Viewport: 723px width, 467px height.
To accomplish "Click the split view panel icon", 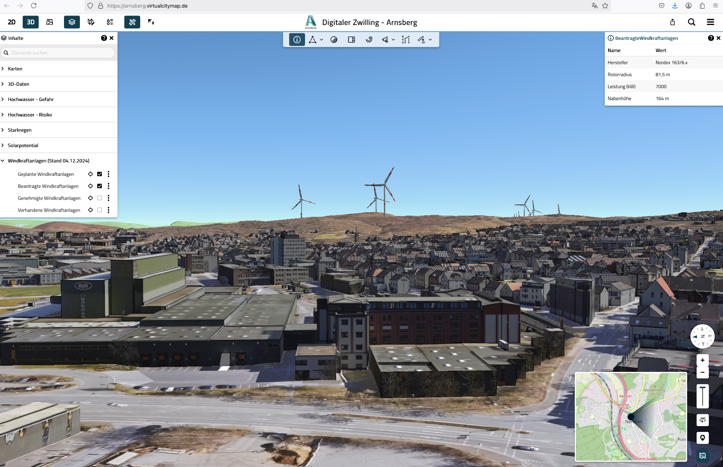I will pos(351,40).
